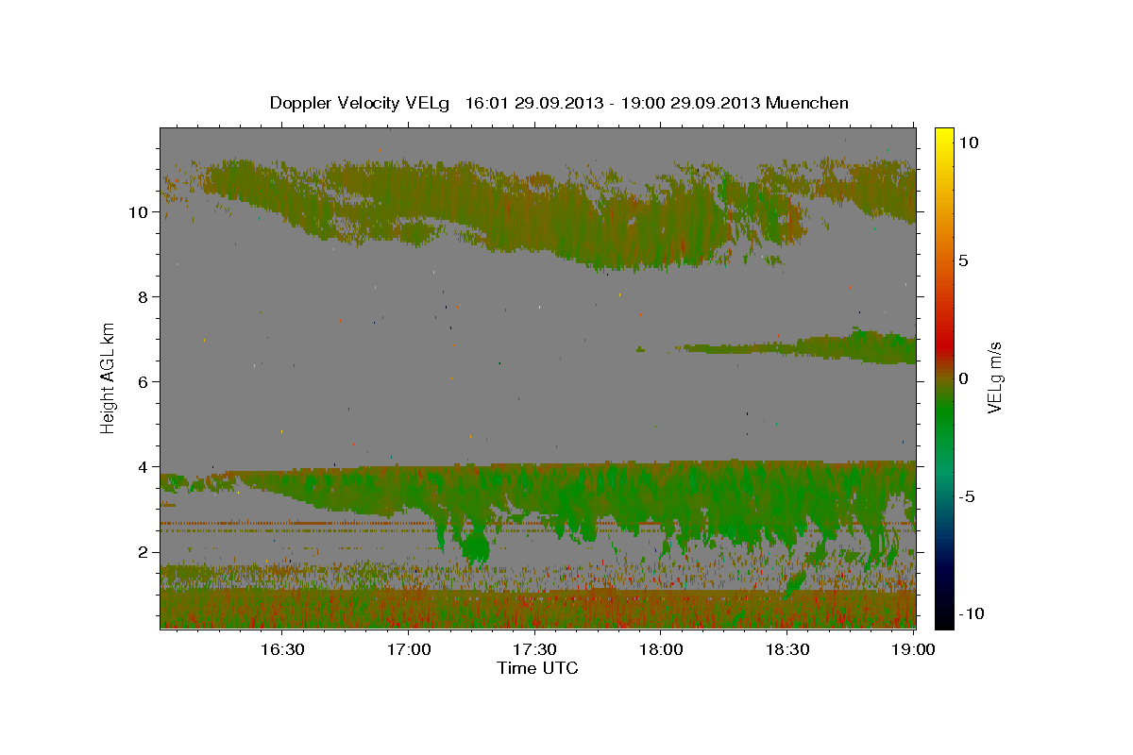
Task: Click the 18:30 time axis tick label
Action: (786, 649)
